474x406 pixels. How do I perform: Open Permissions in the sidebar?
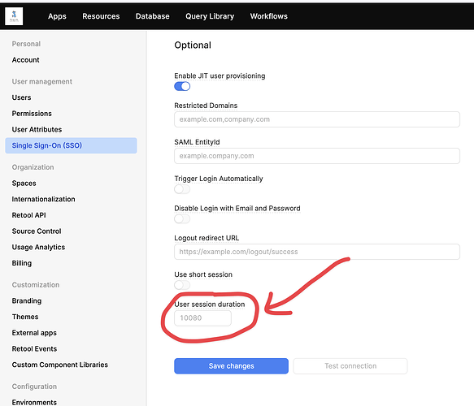[32, 114]
